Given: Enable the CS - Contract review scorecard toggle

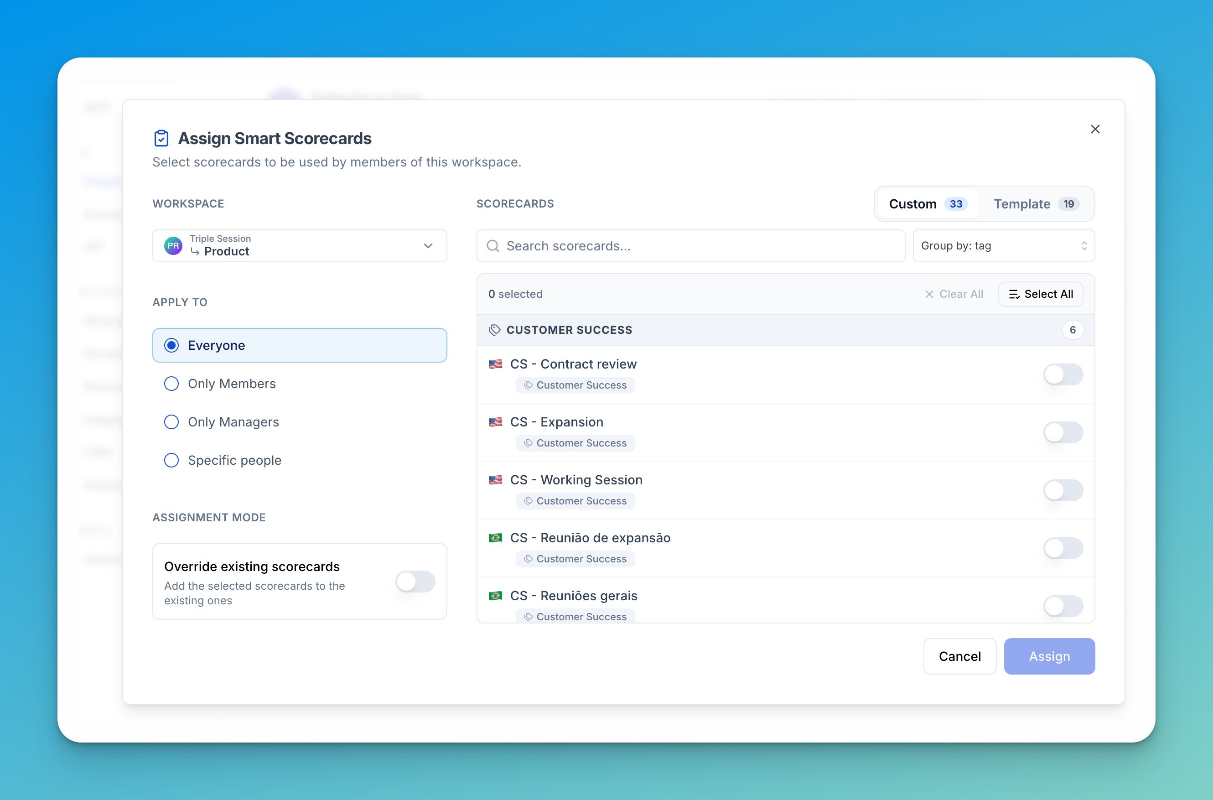Looking at the screenshot, I should (1063, 374).
